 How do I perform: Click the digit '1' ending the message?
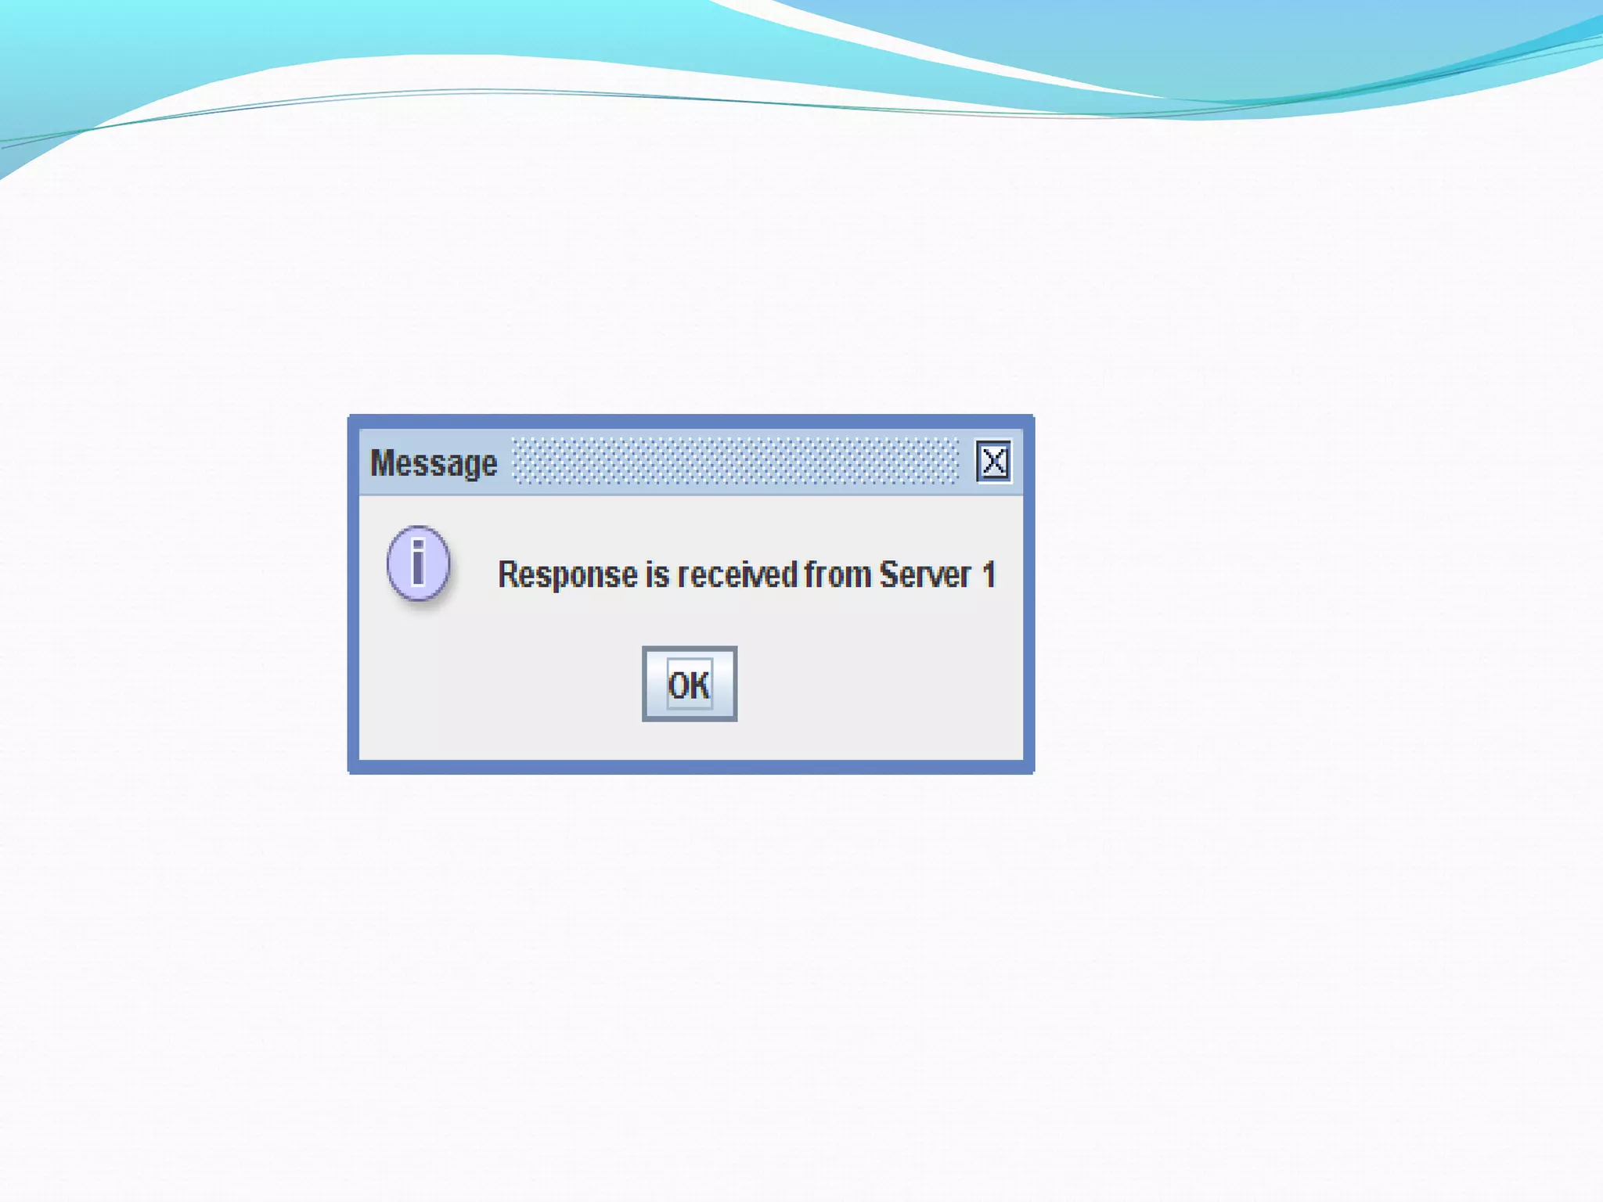(989, 575)
